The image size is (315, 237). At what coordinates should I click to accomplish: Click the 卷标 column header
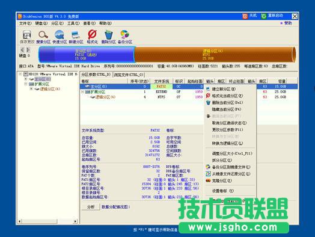click(104, 81)
